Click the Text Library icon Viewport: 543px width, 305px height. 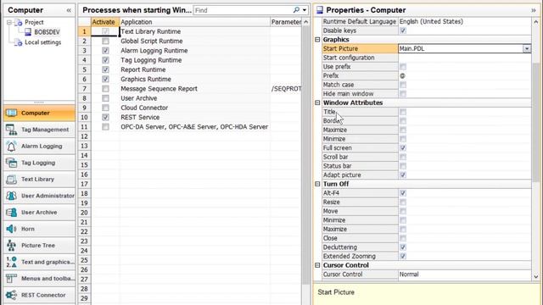(x=11, y=179)
